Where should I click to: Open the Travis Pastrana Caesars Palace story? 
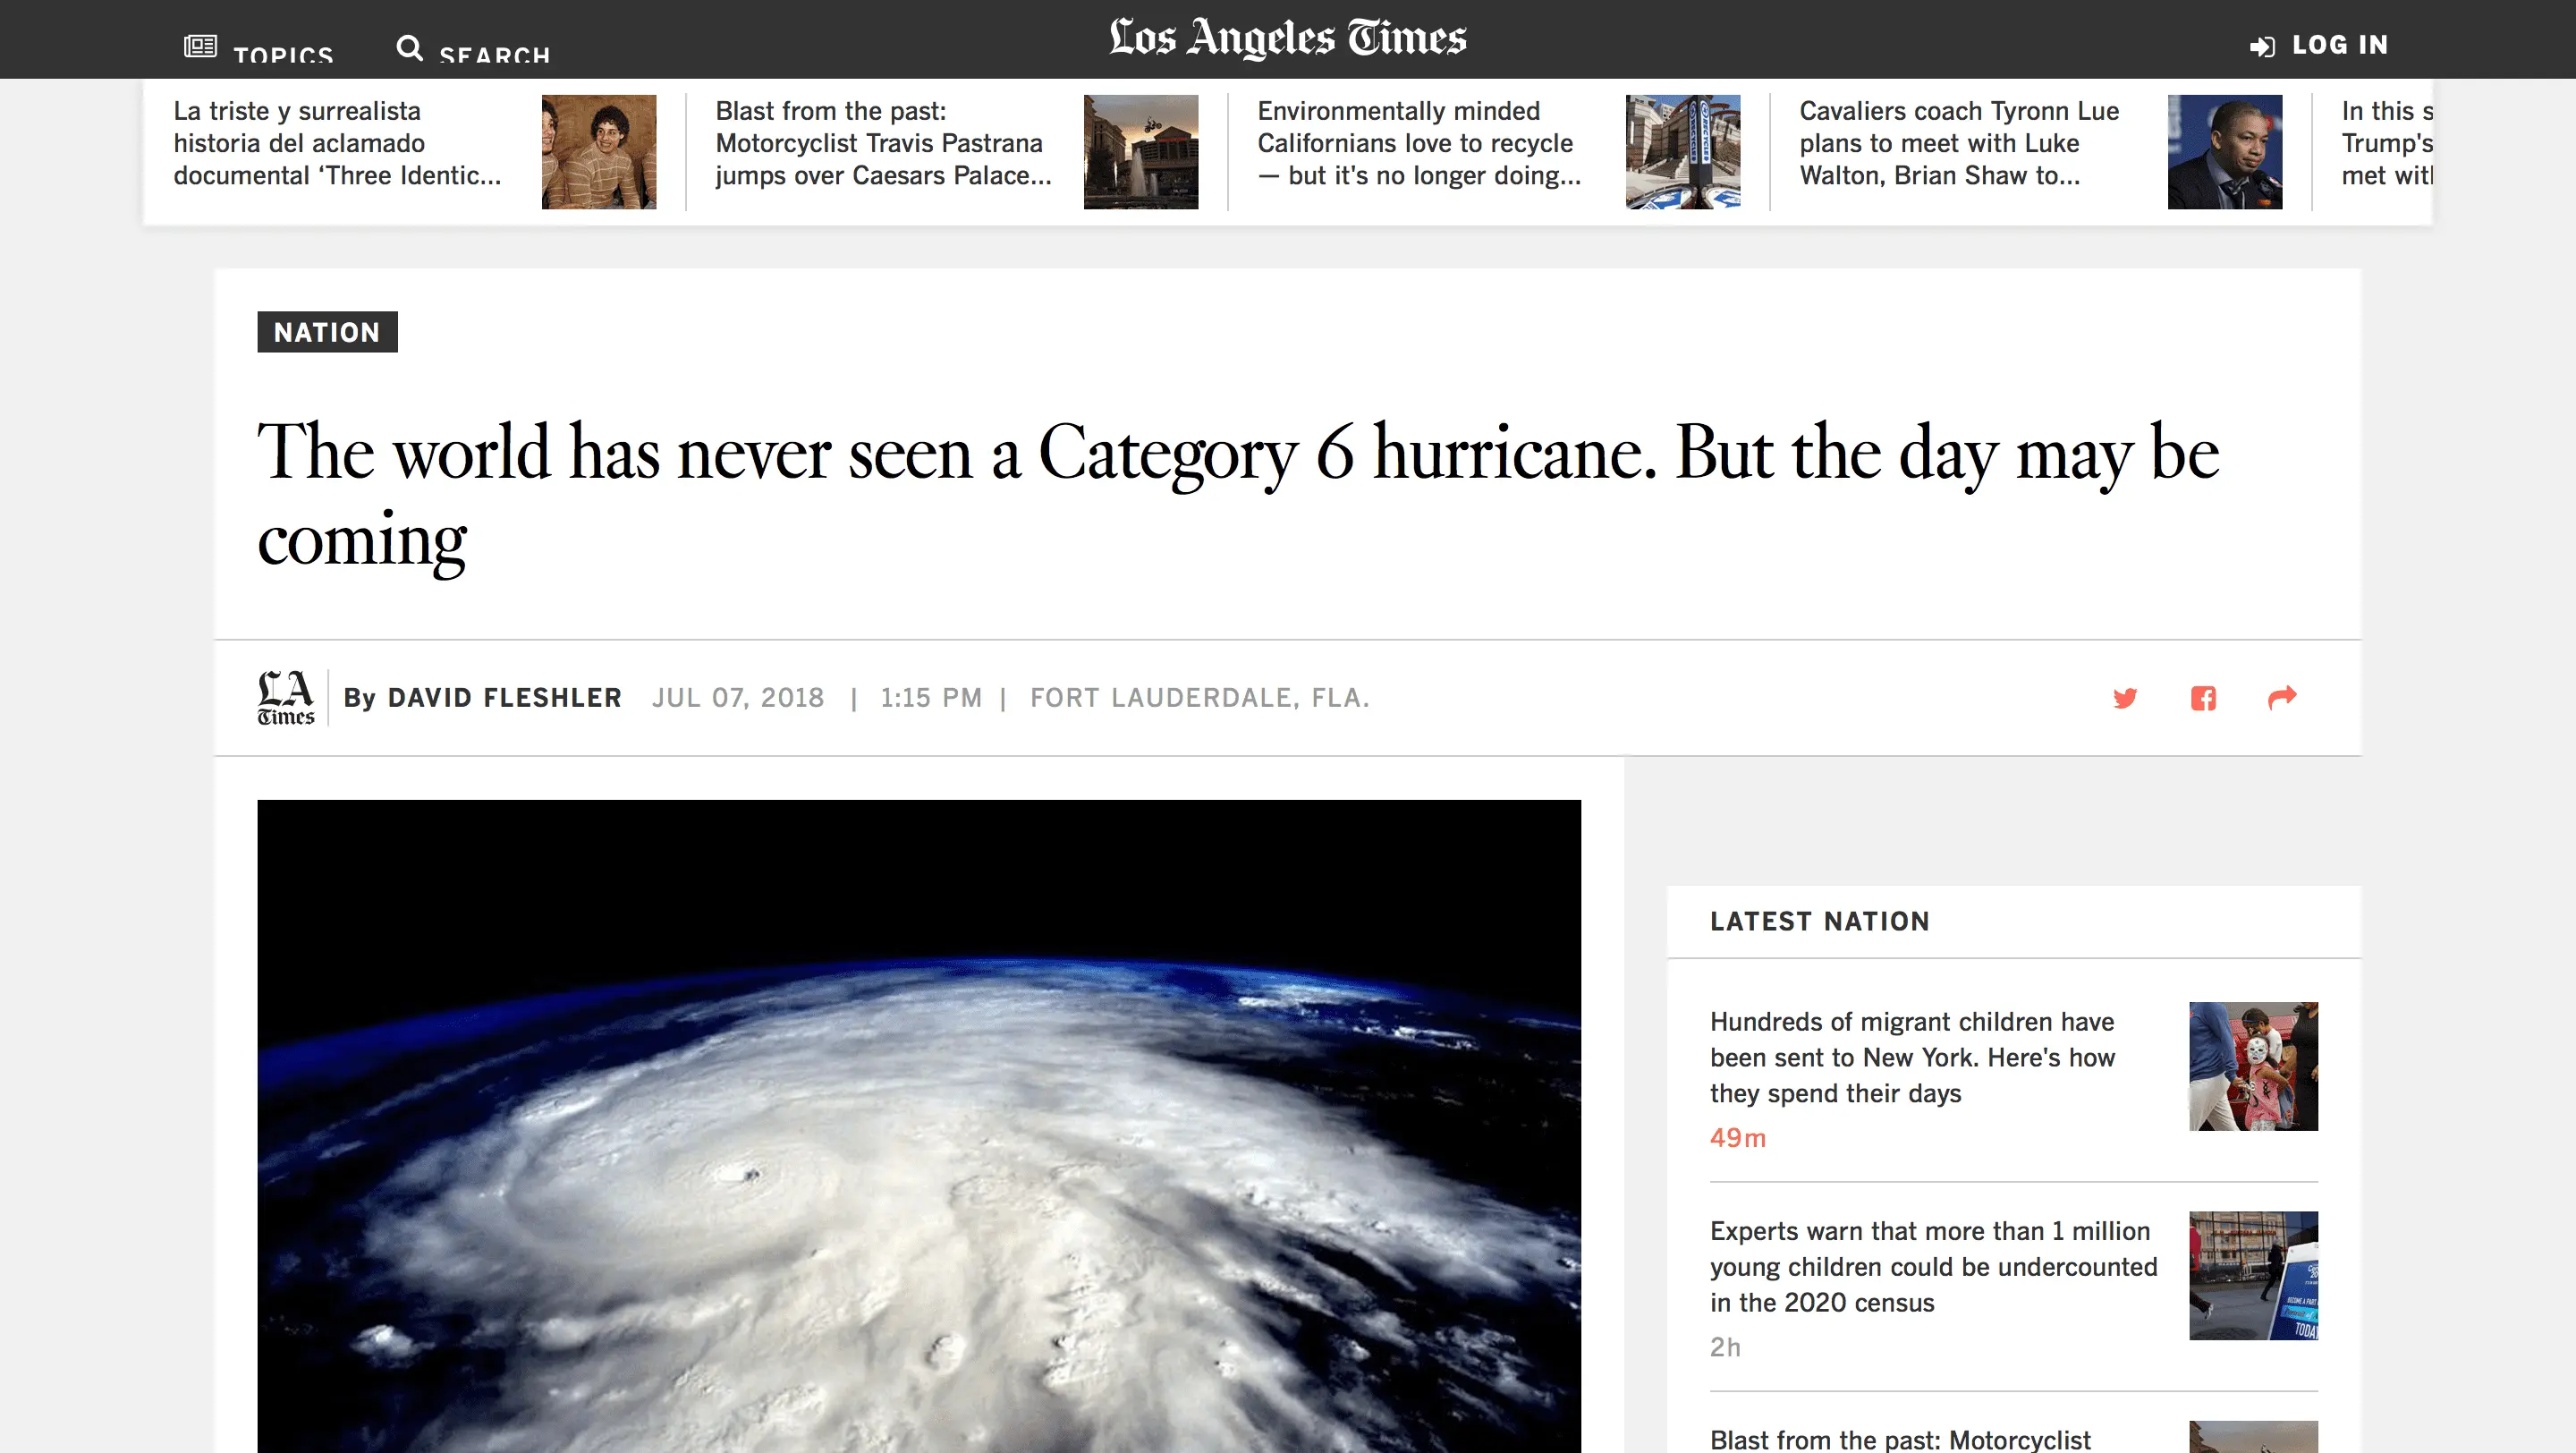[883, 144]
